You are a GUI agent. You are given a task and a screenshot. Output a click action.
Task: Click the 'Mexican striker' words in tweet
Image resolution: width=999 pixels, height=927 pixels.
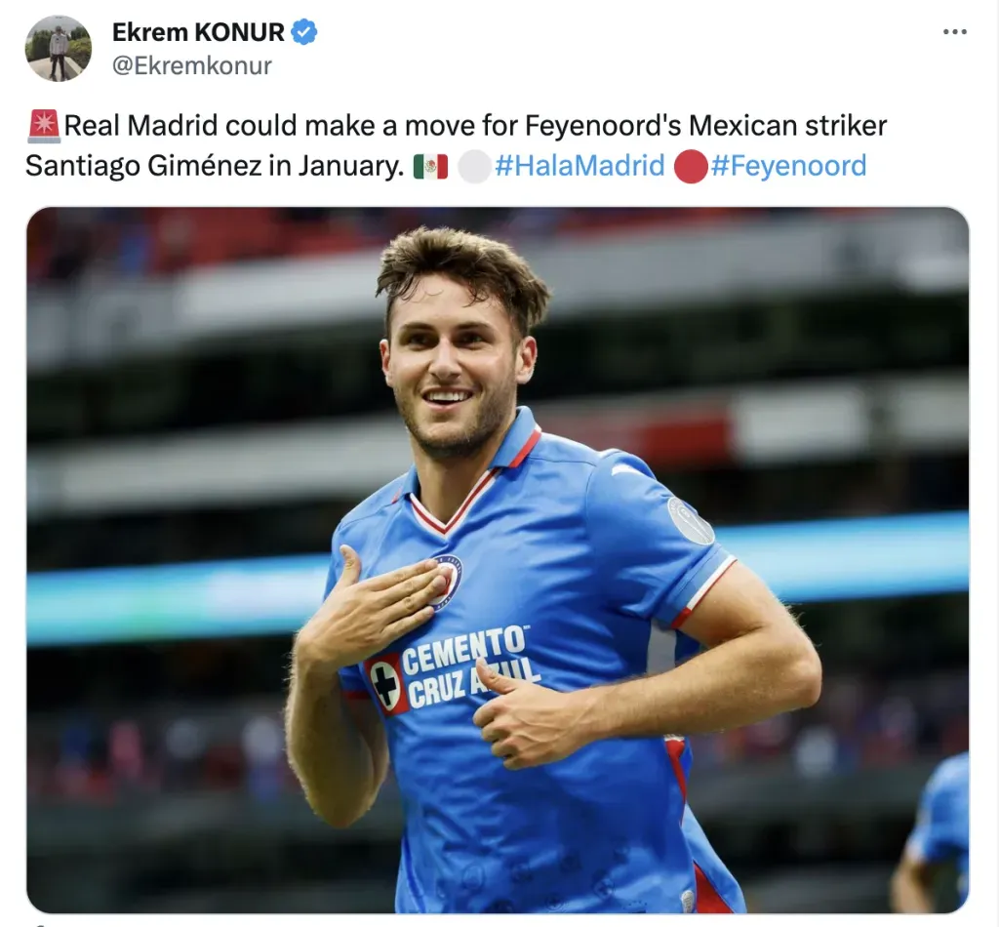click(x=787, y=126)
